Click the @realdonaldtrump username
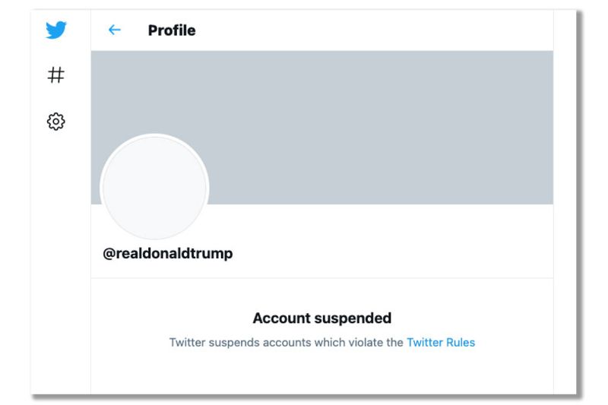Screen dimensions: 608x405 (168, 254)
